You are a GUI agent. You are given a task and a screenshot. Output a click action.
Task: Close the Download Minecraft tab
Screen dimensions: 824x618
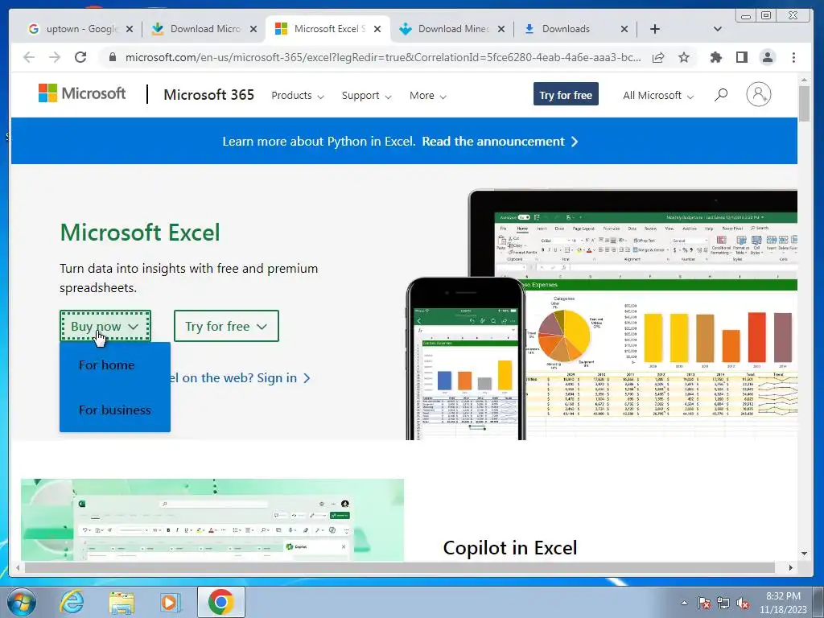[x=501, y=29]
